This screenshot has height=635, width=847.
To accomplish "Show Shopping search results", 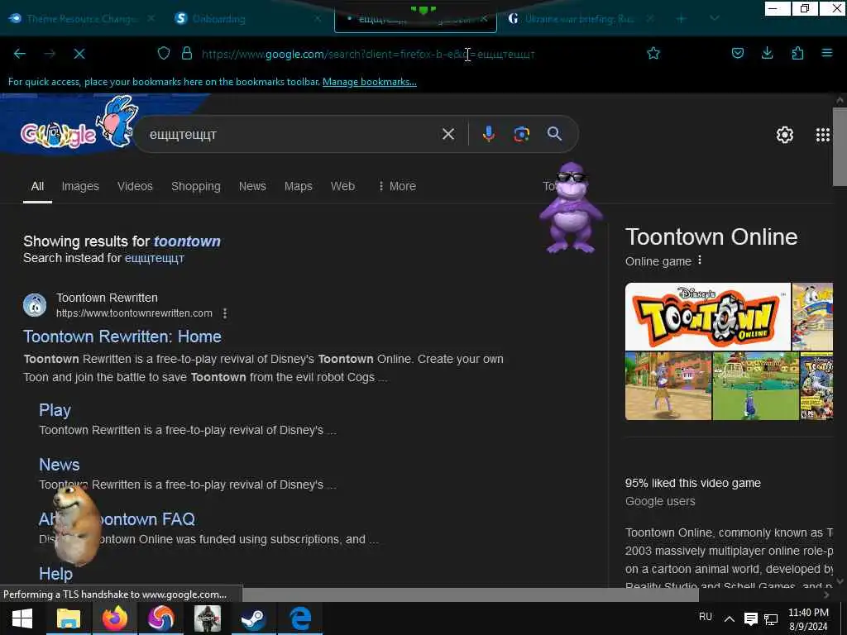I will pos(195,186).
